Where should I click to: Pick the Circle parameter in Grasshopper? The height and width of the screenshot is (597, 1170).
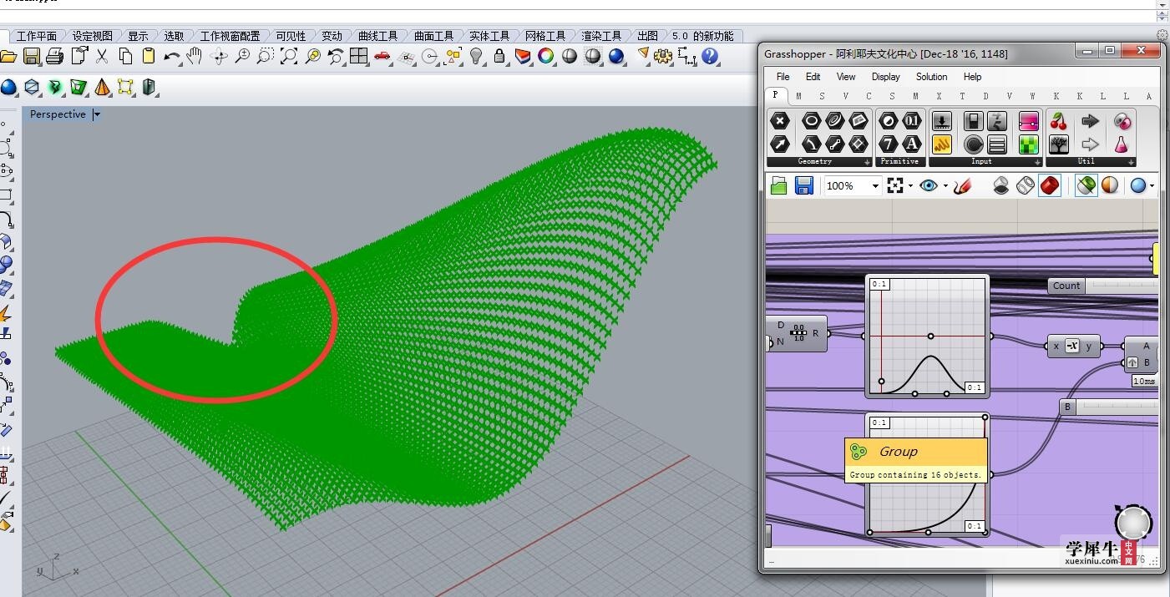(x=811, y=121)
